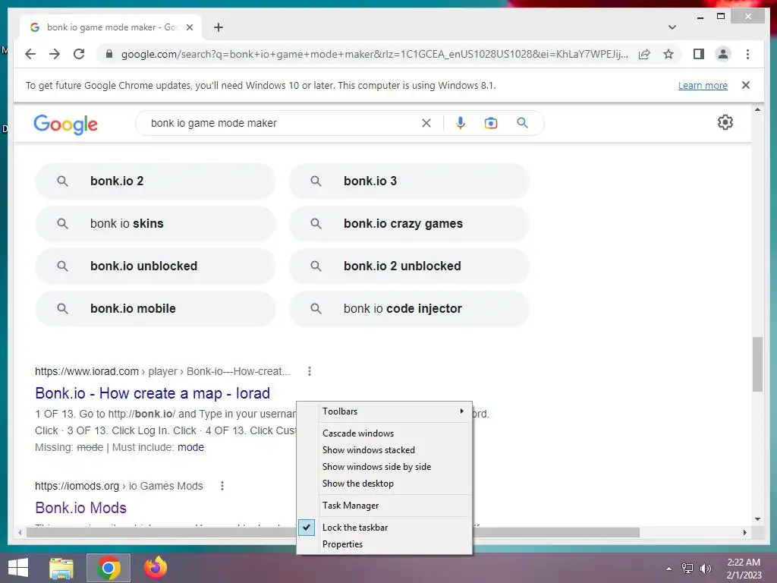Search related term bonk io code injector

tap(409, 308)
